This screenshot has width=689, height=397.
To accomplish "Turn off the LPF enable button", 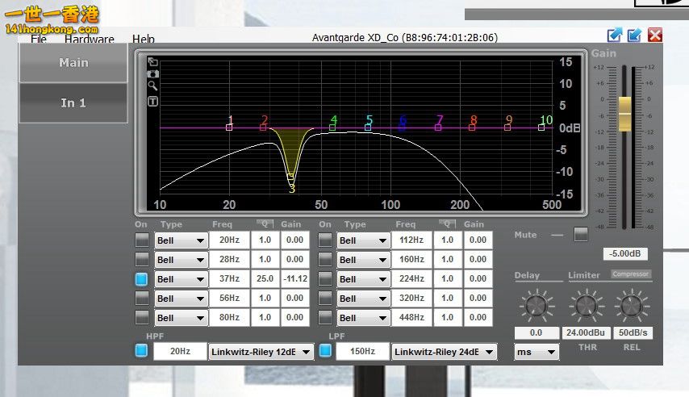I will 325,351.
